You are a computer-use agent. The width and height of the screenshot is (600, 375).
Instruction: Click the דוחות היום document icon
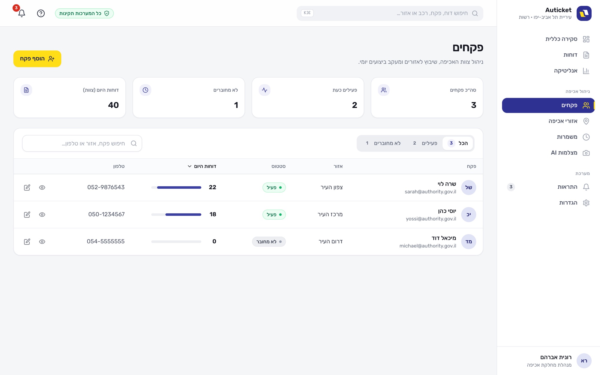(26, 90)
